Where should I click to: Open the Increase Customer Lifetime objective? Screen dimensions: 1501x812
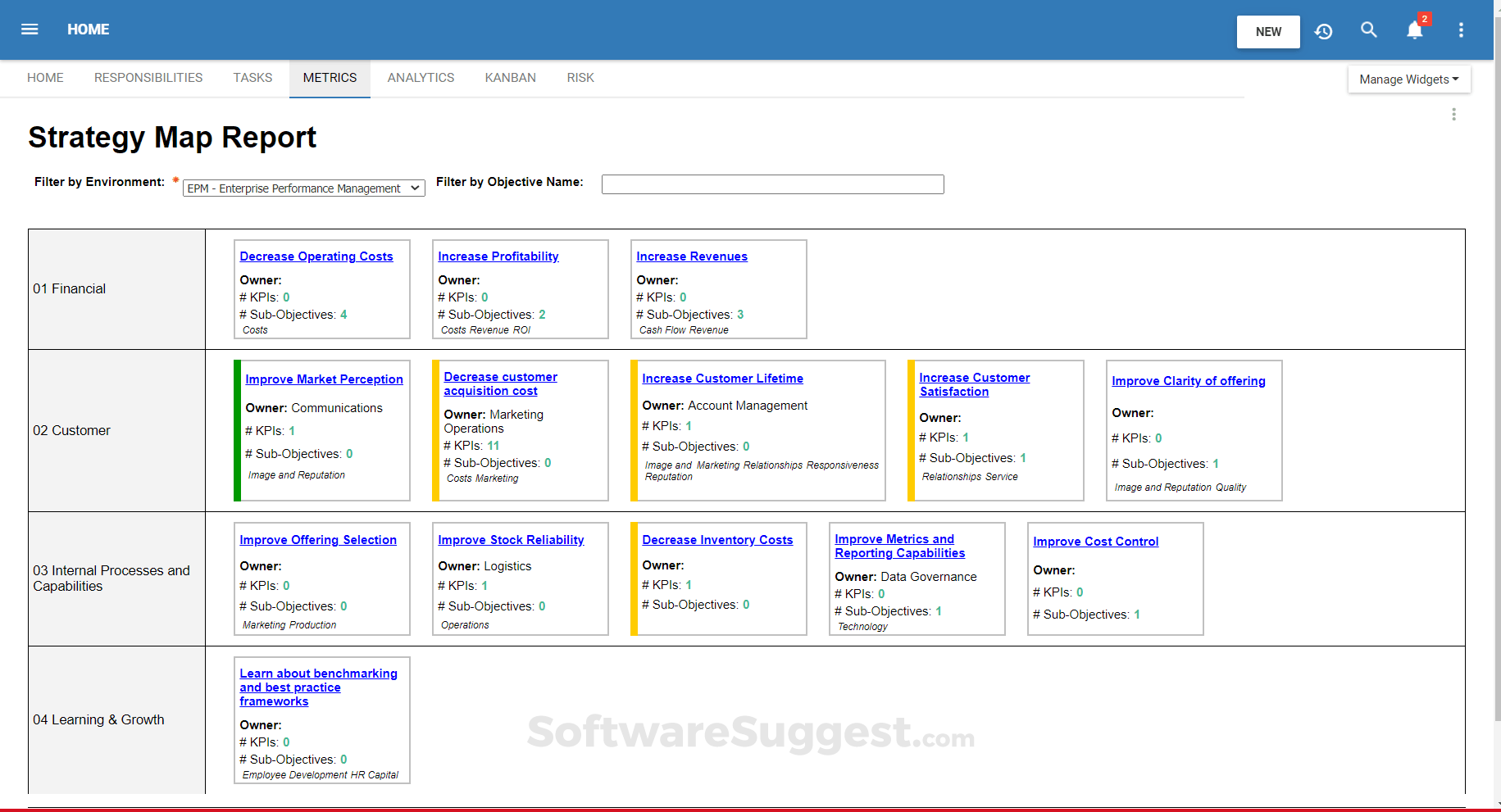(722, 378)
